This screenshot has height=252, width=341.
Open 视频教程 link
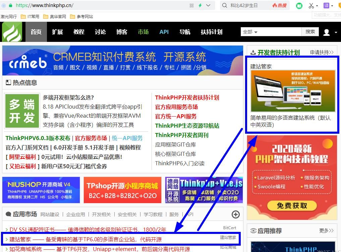(130, 147)
